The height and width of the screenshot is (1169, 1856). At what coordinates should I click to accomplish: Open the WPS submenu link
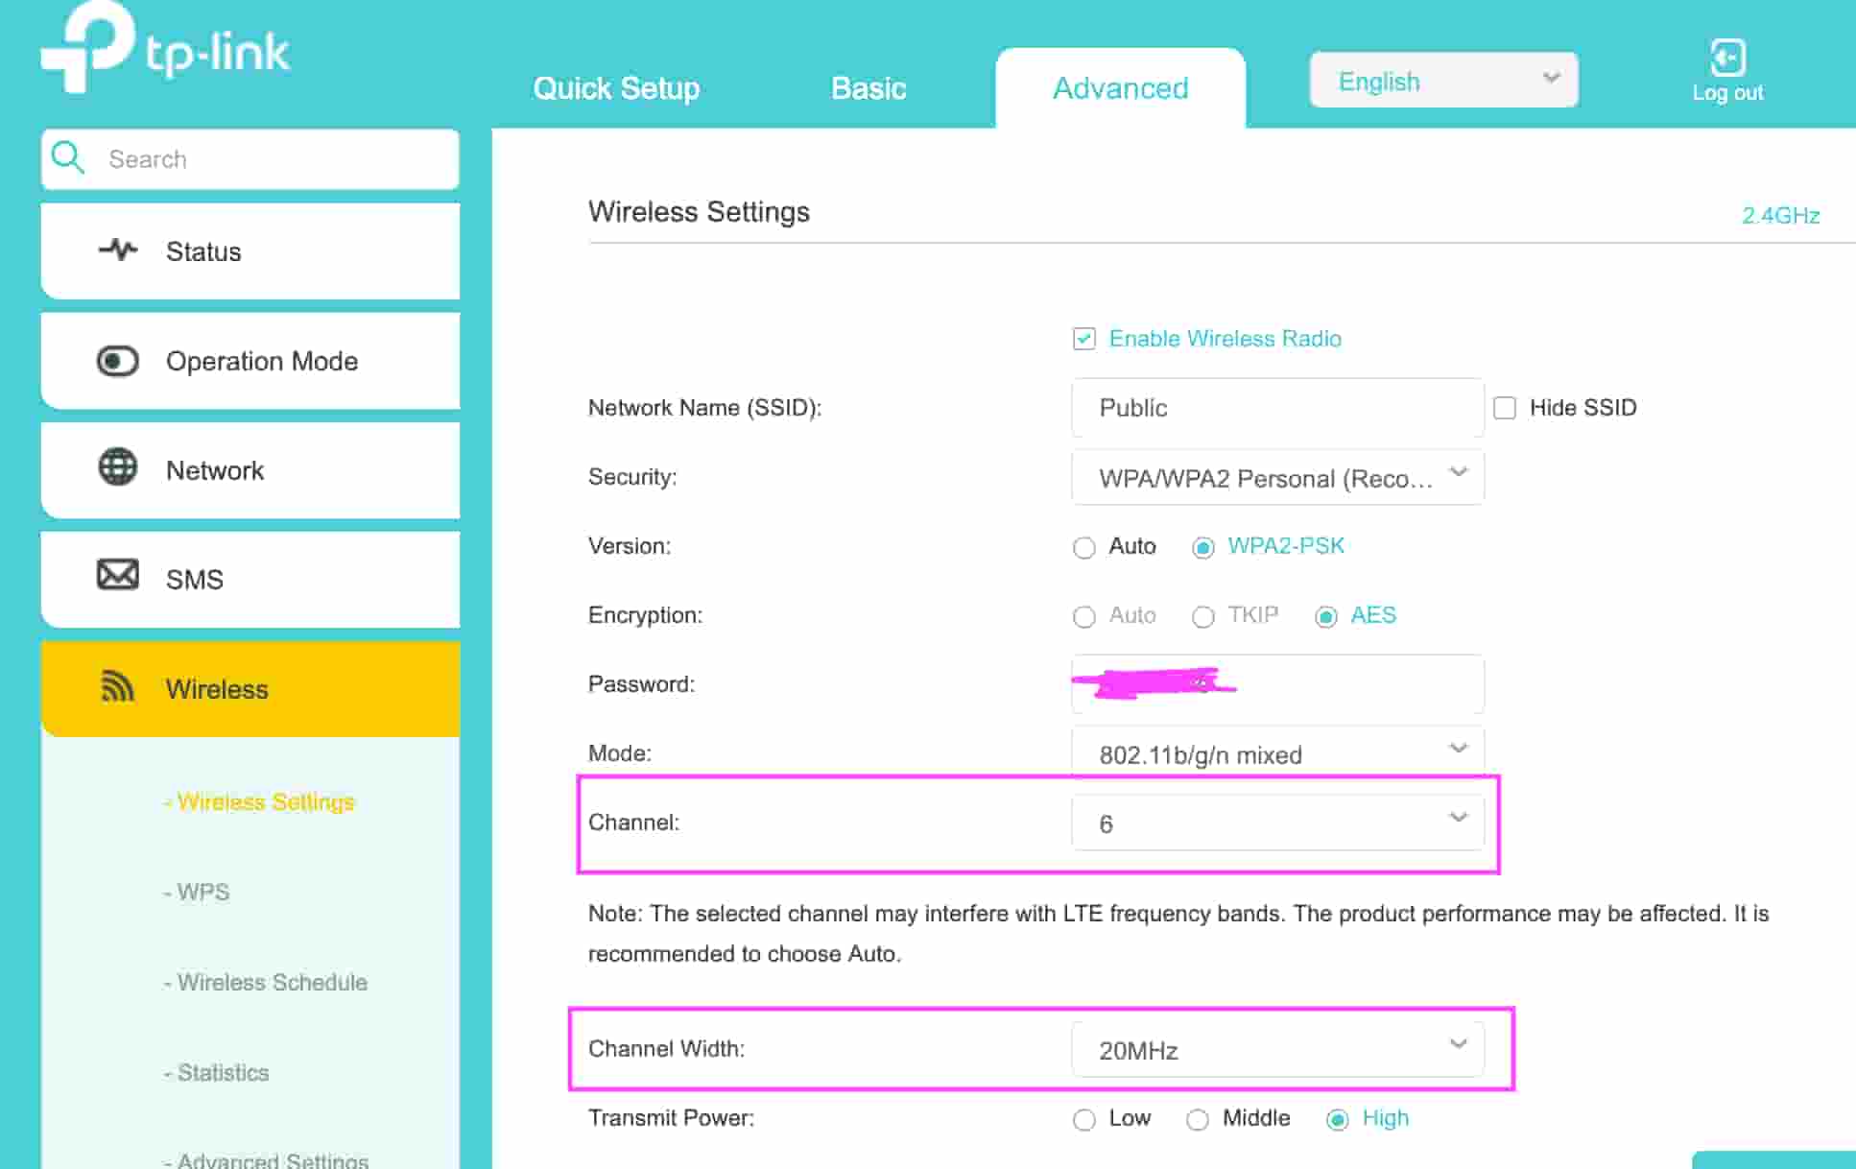(x=202, y=892)
